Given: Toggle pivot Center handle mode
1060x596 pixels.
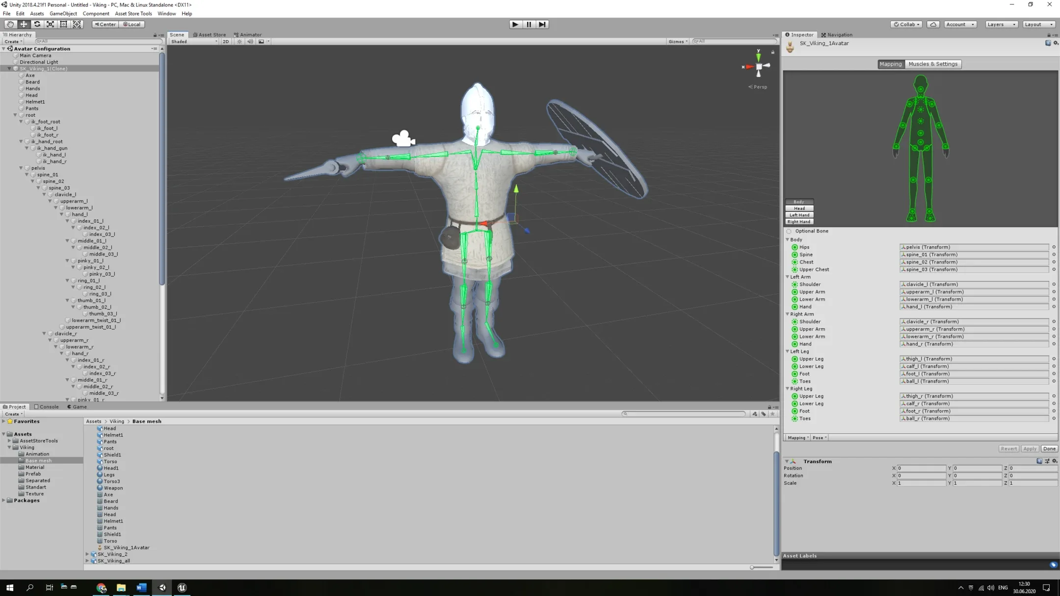Looking at the screenshot, I should (105, 24).
